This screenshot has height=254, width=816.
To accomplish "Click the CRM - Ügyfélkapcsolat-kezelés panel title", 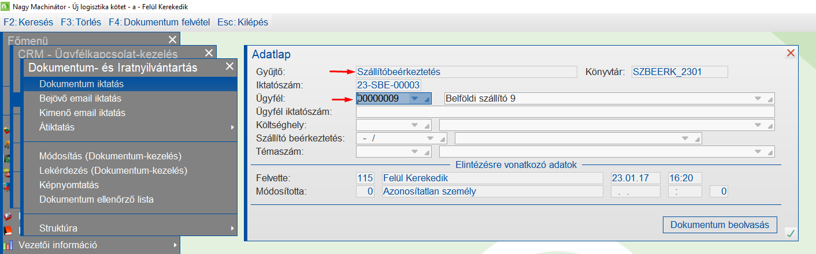I will click(x=97, y=54).
